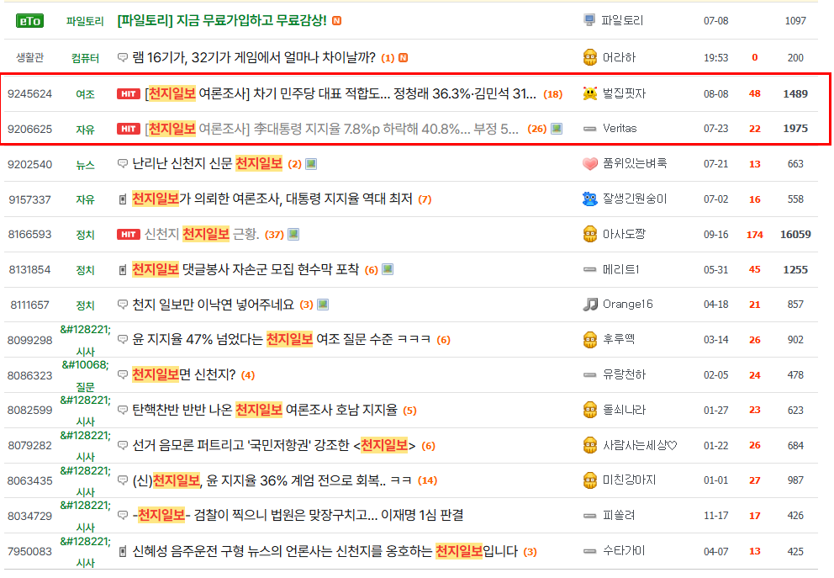Click the HIT badge on post 9245624
This screenshot has height=578, width=834.
pyautogui.click(x=128, y=93)
